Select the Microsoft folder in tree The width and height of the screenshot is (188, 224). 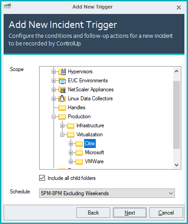pos(94,152)
